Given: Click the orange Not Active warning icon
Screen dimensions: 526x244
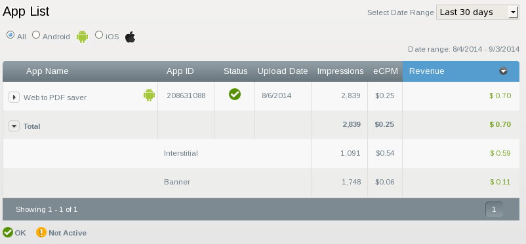Looking at the screenshot, I should click(41, 232).
